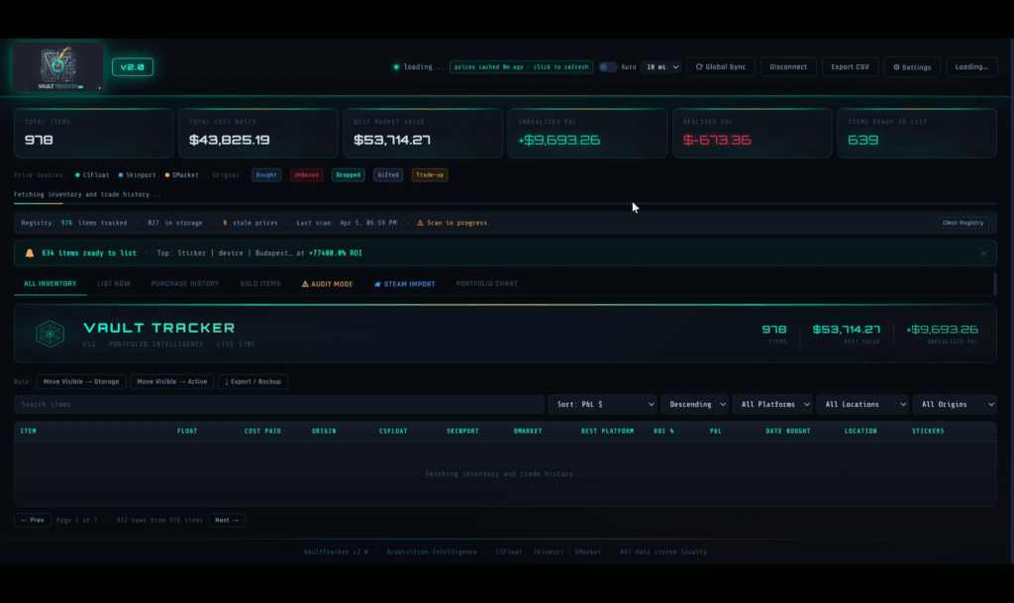This screenshot has height=603, width=1014.
Task: Select the Unboxed origin tag
Action: (x=307, y=175)
